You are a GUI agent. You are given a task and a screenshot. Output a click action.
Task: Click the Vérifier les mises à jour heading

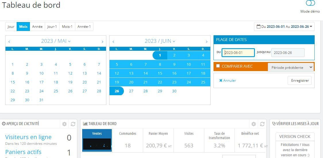tap(295, 124)
